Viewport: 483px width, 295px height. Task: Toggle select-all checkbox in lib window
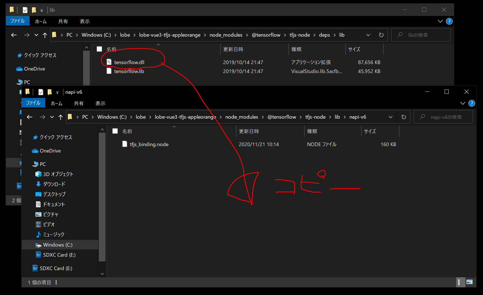[x=99, y=49]
